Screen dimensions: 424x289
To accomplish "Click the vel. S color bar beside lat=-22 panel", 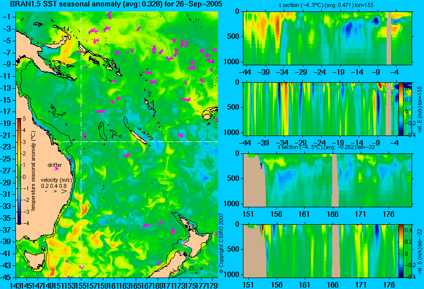I will 401,251.
